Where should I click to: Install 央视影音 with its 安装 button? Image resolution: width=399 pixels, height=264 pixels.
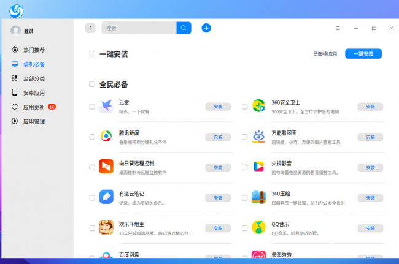point(370,168)
